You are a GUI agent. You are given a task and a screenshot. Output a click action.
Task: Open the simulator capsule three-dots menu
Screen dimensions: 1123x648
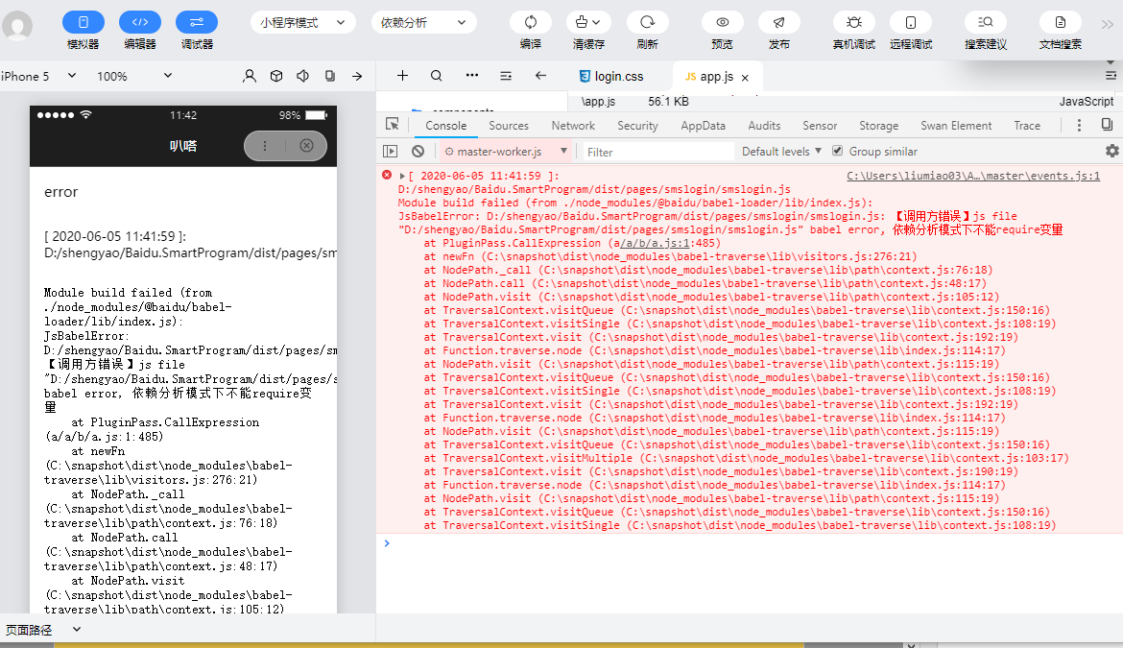click(x=265, y=145)
